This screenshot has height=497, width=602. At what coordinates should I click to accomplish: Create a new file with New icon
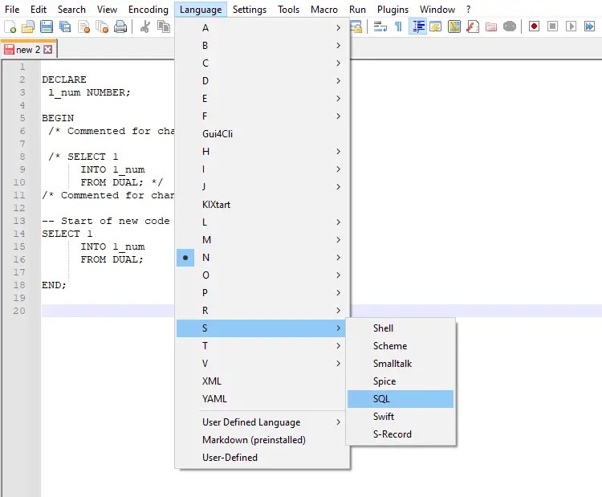(x=10, y=26)
